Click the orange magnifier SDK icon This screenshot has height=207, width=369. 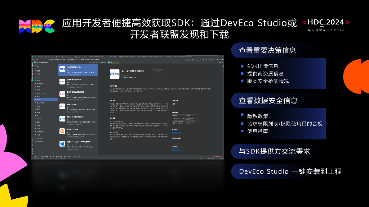pyautogui.click(x=62, y=132)
